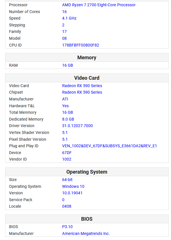
Task: Click the BIOS value 'P3.10'
Action: pos(67,227)
